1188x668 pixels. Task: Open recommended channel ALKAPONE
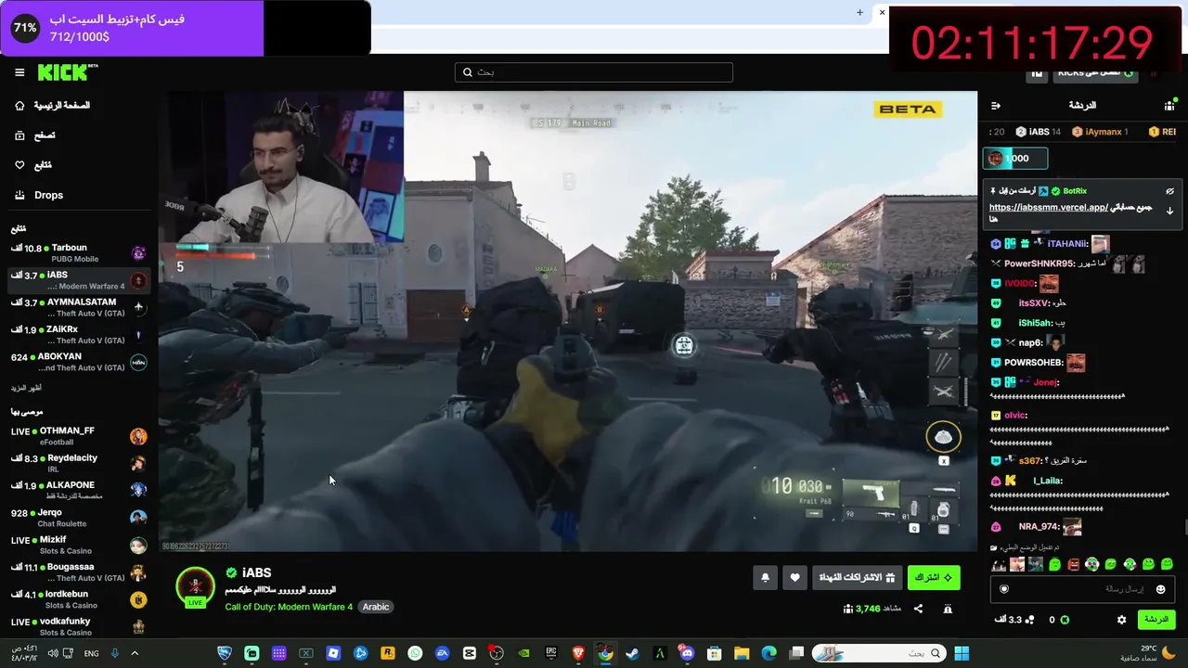point(79,490)
